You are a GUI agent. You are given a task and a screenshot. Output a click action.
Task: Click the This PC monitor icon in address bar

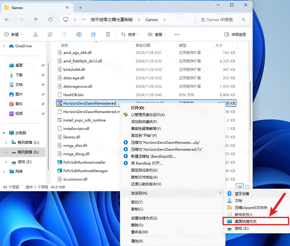(x=66, y=19)
